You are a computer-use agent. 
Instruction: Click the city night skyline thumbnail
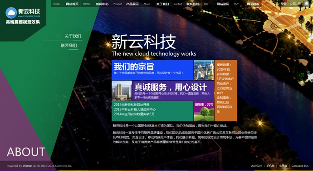[204, 70]
